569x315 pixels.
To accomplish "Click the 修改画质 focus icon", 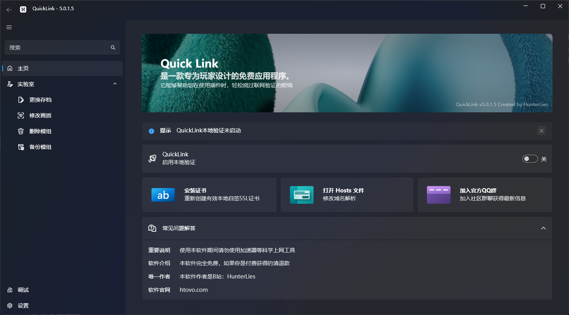I will pos(21,115).
